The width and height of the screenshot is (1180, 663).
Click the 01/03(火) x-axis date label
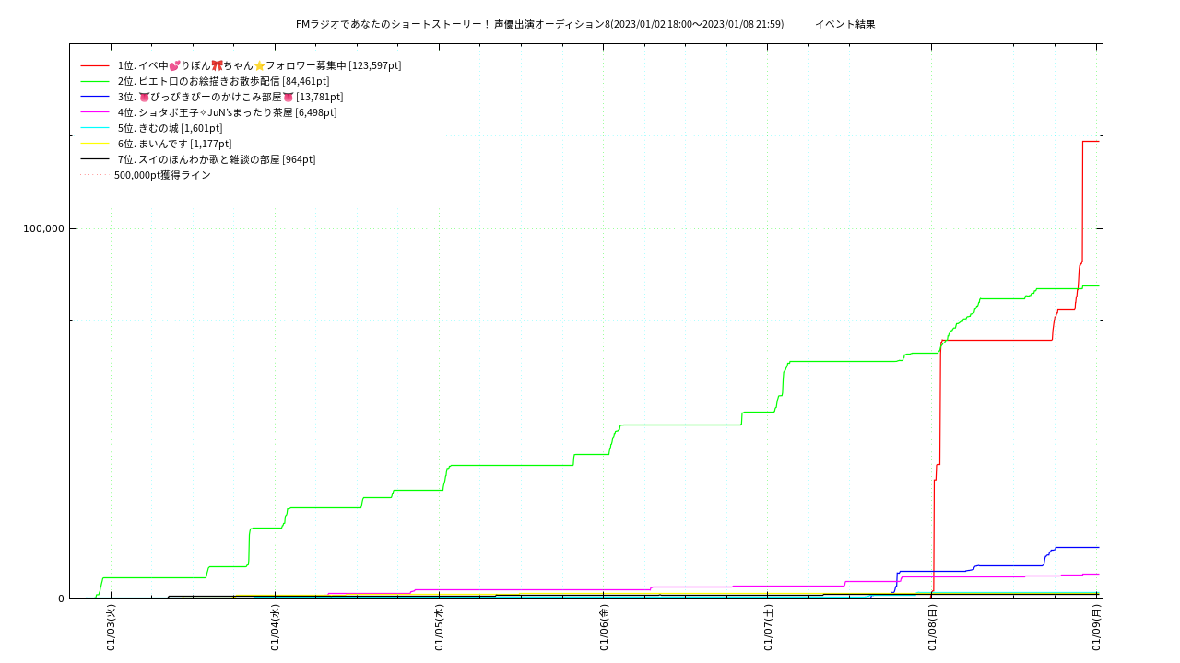tap(111, 628)
